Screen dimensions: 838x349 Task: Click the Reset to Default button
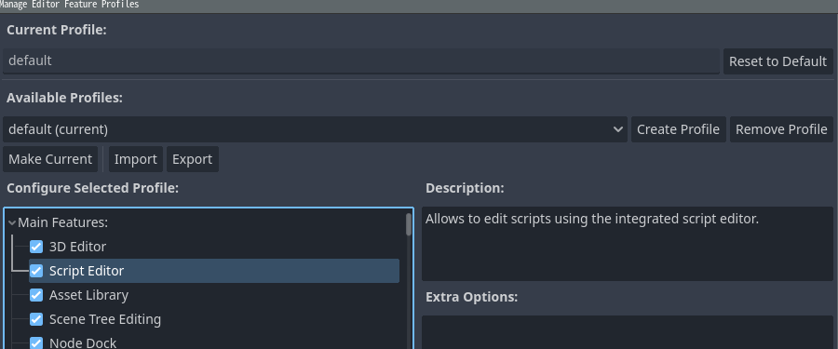(777, 61)
